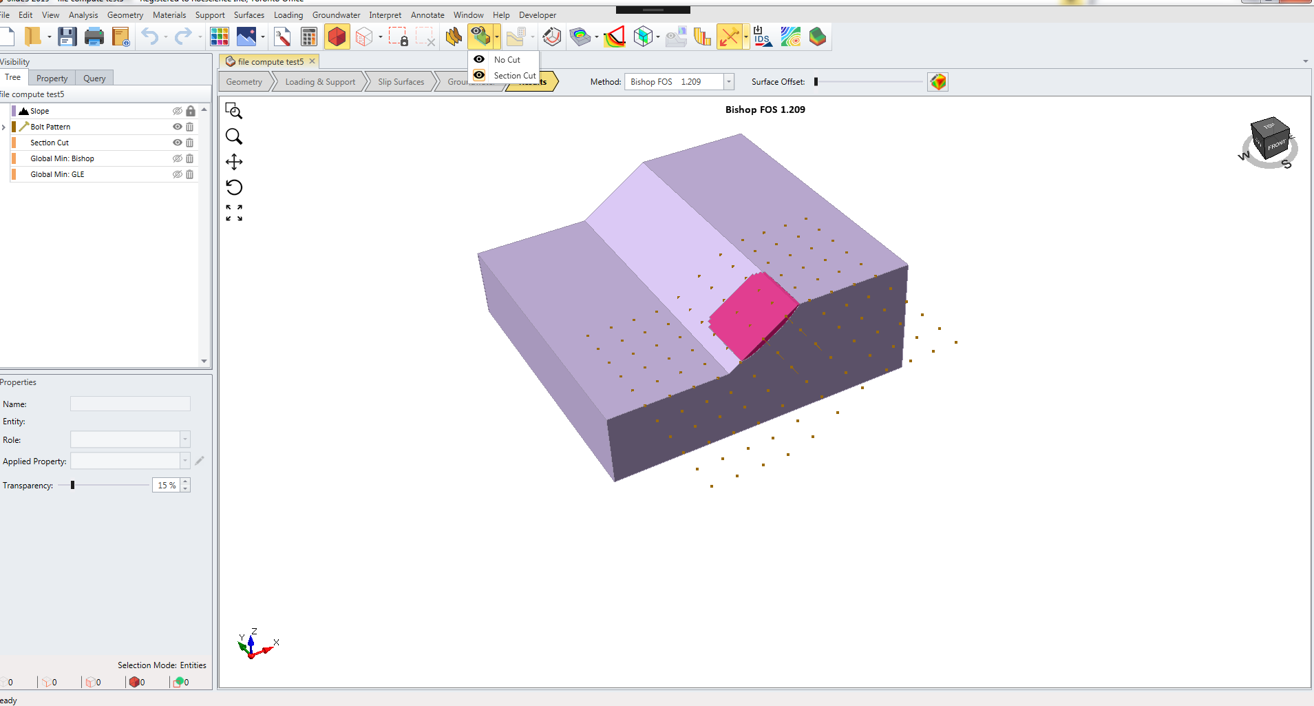Click the Surface Offset slider handle

click(816, 81)
